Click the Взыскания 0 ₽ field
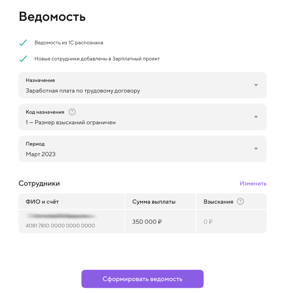This screenshot has width=286, height=293. (208, 221)
